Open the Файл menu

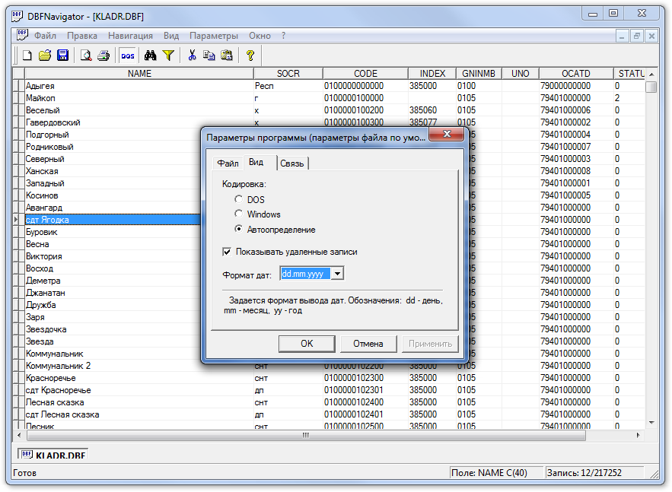point(45,36)
